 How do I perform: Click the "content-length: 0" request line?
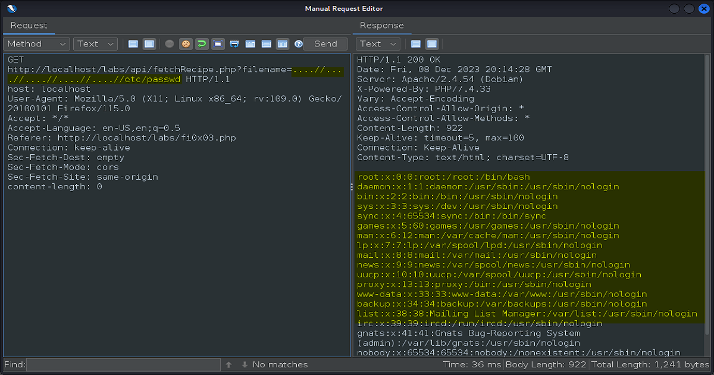click(55, 187)
